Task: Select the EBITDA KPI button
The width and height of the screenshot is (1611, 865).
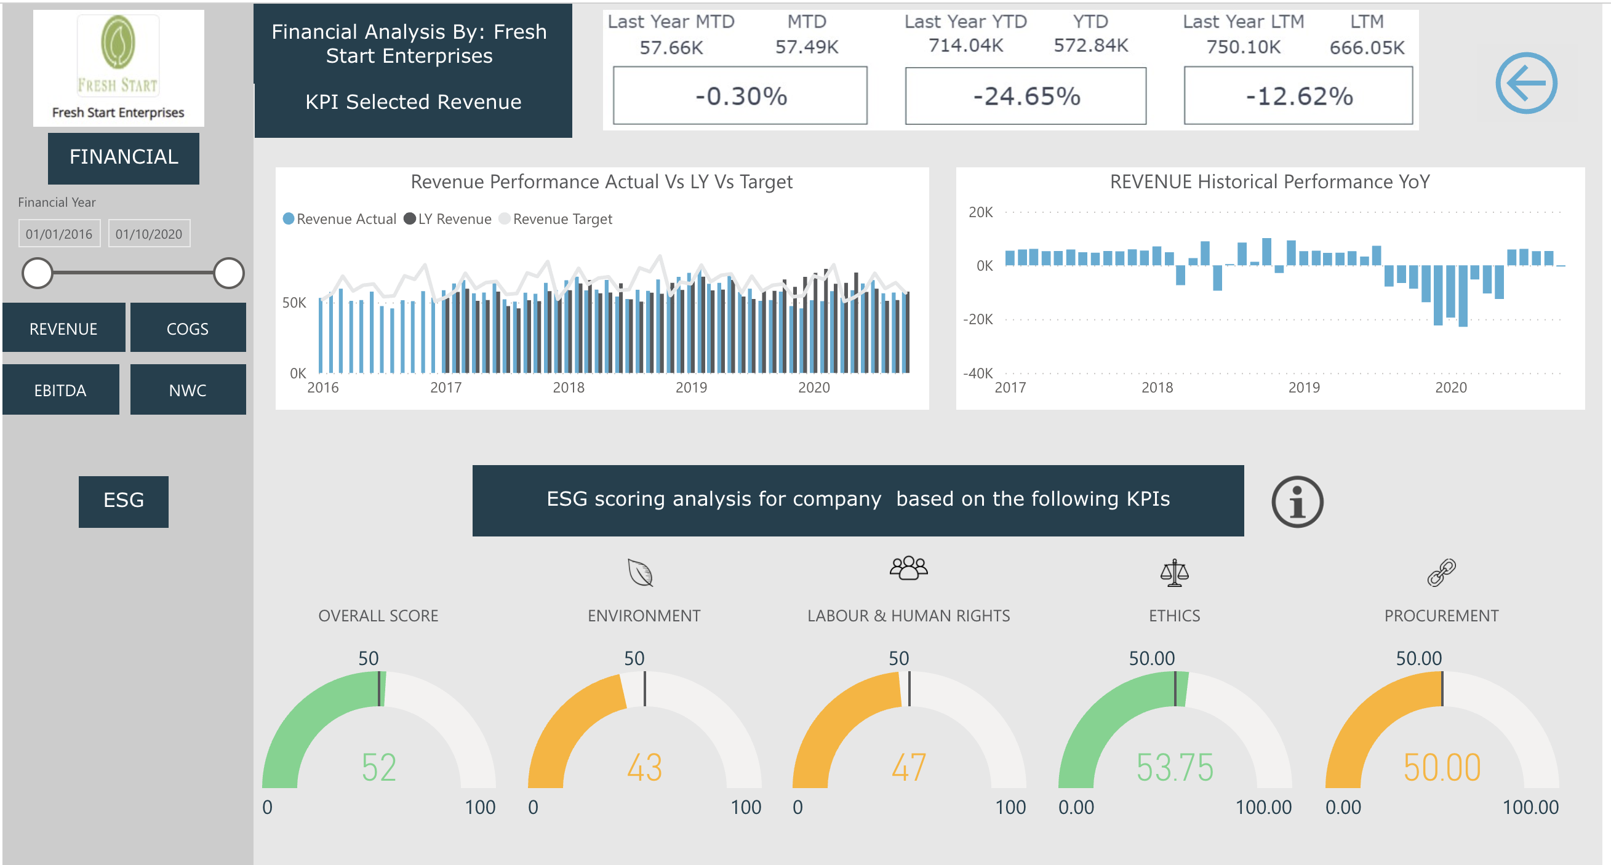Action: click(60, 389)
